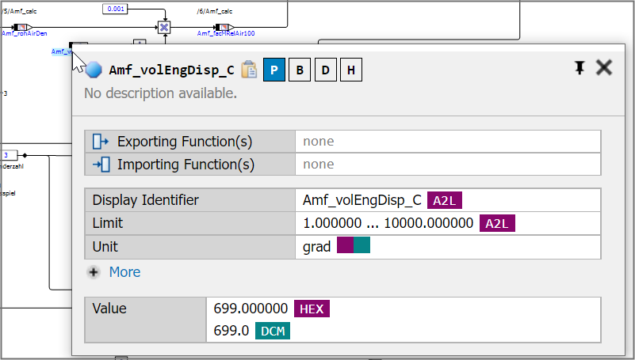Image resolution: width=635 pixels, height=360 pixels.
Task: Pin the popup with the pushpin icon
Action: (580, 68)
